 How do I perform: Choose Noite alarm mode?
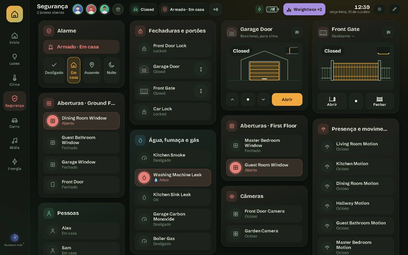coord(111,70)
